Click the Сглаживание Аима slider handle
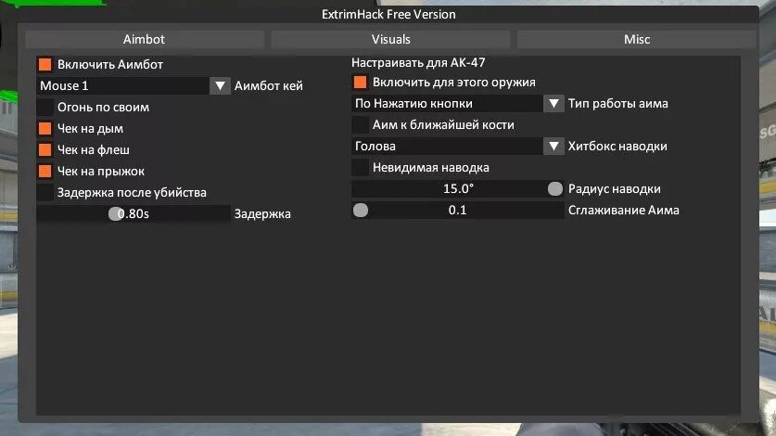This screenshot has height=436, width=776. pos(361,210)
